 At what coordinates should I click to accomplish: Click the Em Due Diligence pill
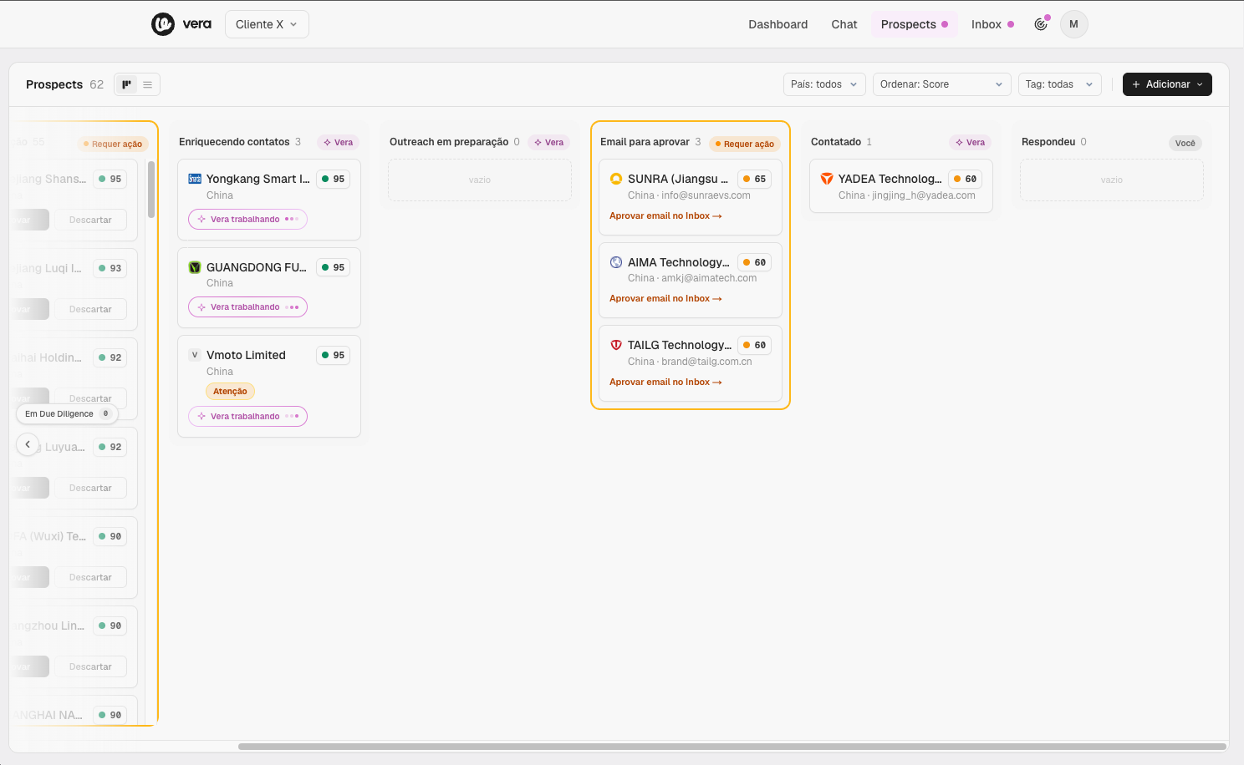tap(67, 413)
